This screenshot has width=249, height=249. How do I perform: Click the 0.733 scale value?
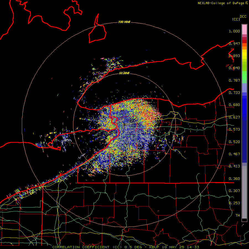pos(234,92)
